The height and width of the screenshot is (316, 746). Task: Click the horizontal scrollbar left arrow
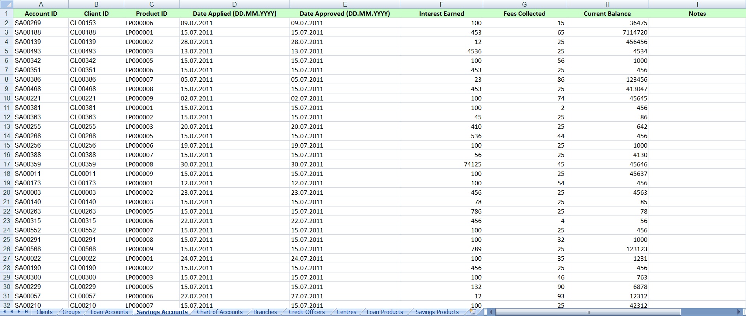click(x=491, y=312)
